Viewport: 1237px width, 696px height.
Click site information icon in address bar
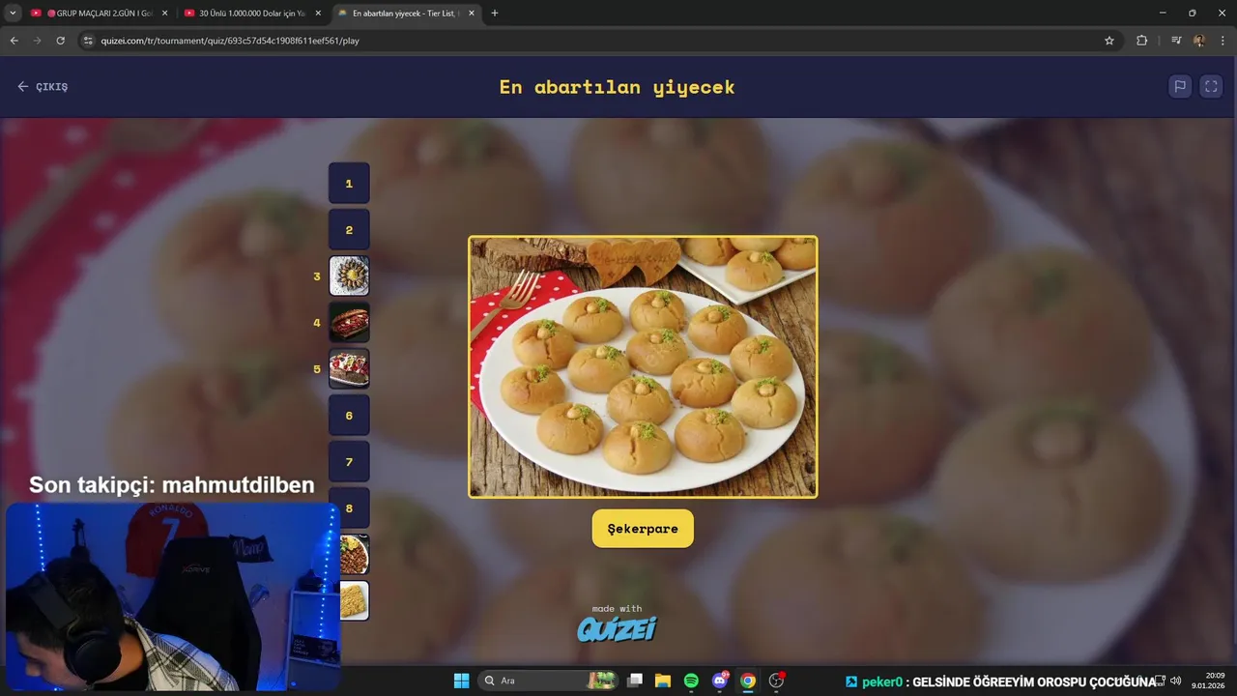88,41
